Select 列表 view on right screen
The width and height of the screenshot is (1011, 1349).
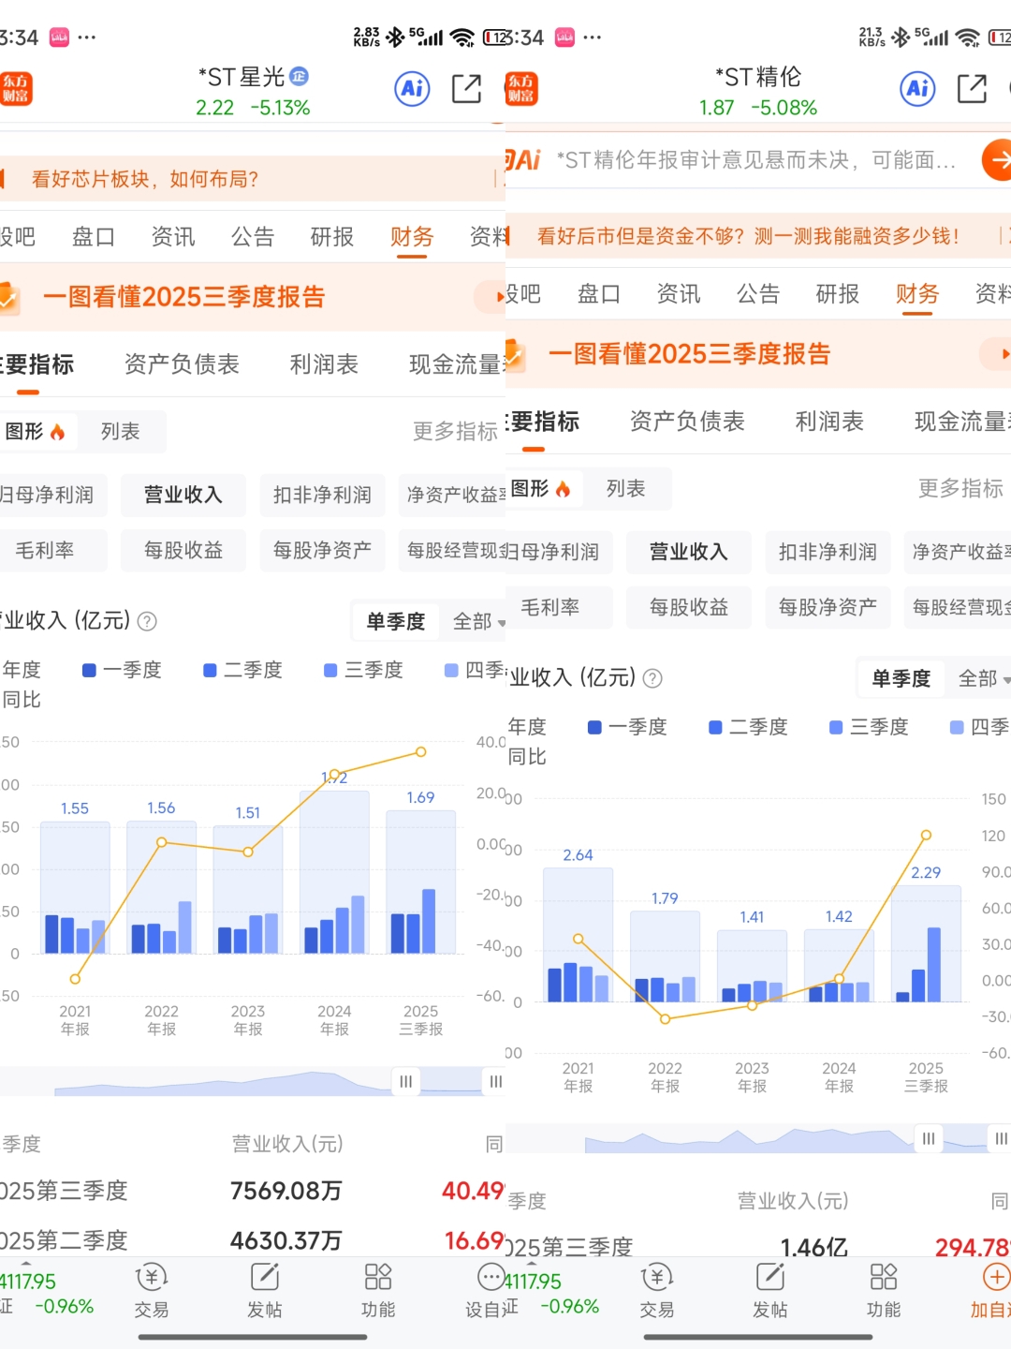click(626, 489)
